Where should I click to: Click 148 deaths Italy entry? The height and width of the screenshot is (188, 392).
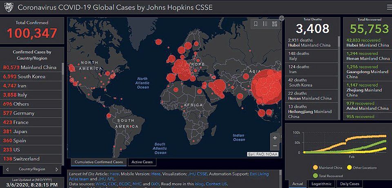[311, 56]
